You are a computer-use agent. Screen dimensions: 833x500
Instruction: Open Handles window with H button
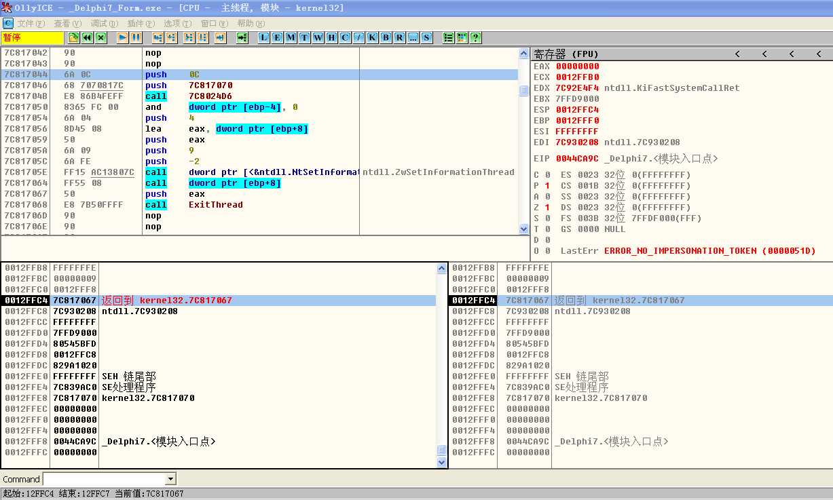pos(331,37)
